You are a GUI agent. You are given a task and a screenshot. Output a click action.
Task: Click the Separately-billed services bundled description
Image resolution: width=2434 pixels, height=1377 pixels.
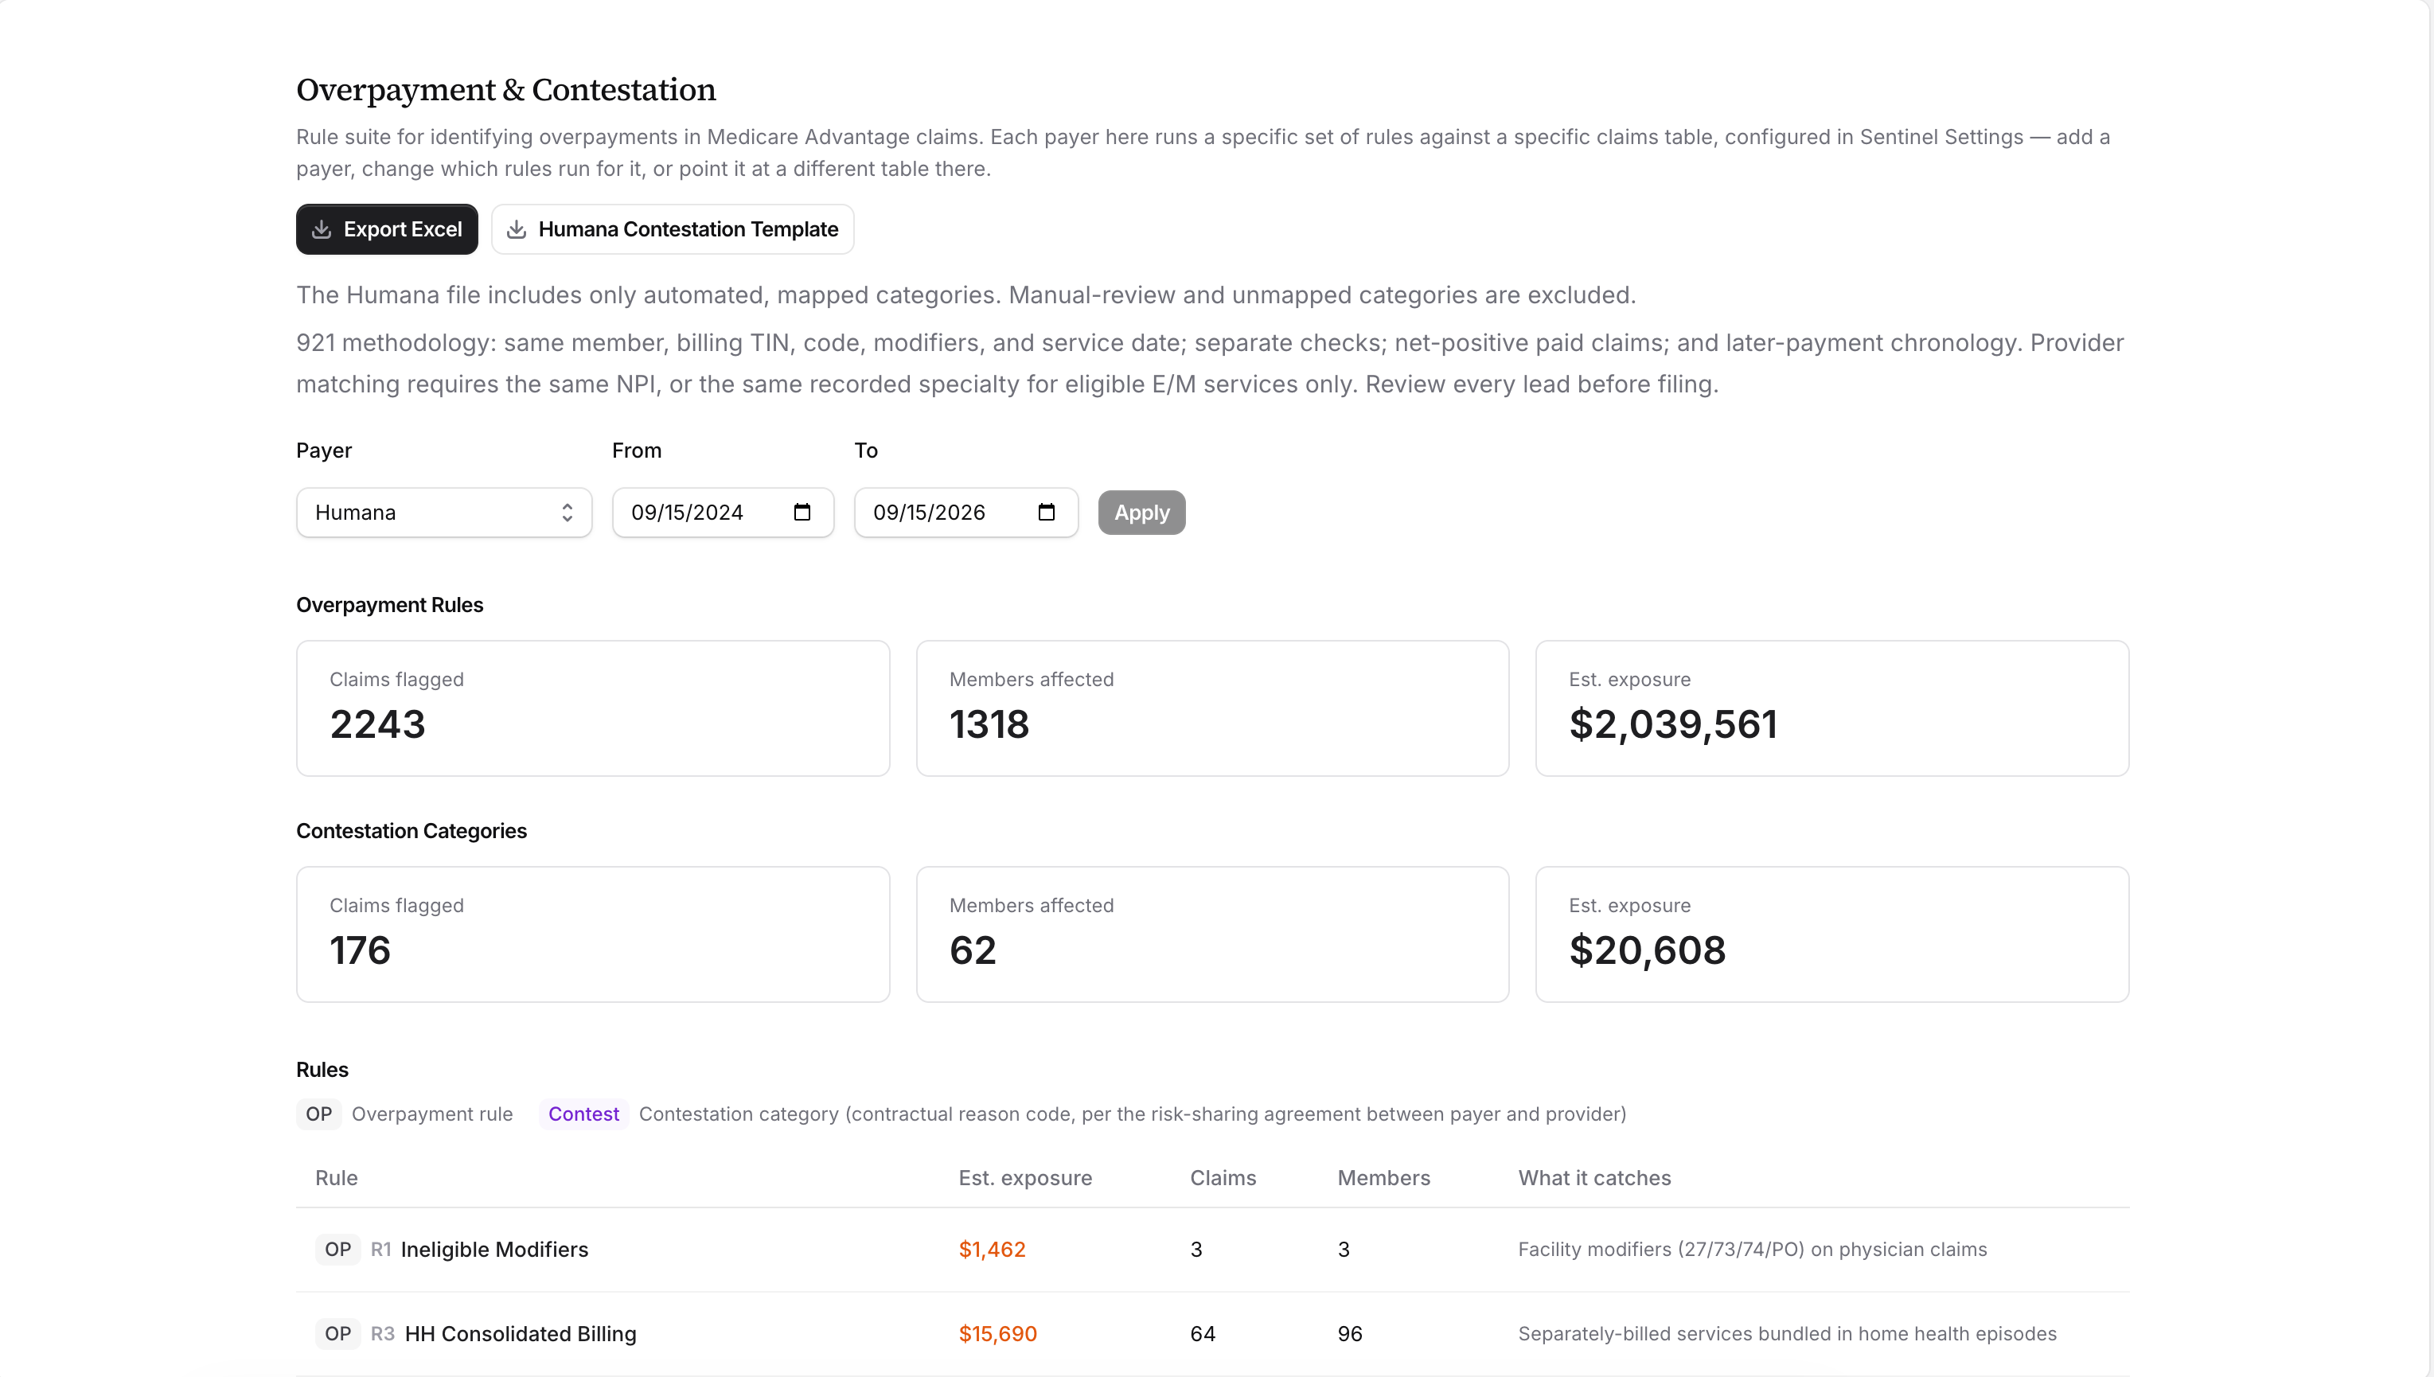pyautogui.click(x=1787, y=1333)
